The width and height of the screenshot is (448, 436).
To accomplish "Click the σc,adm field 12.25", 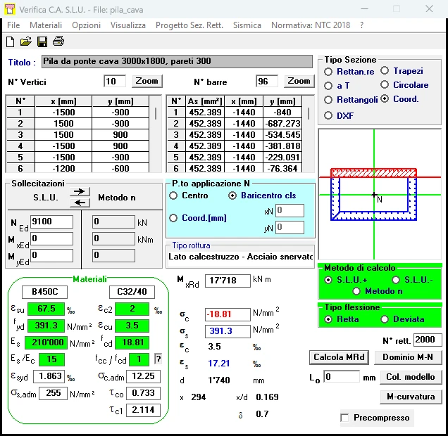I will click(x=143, y=376).
